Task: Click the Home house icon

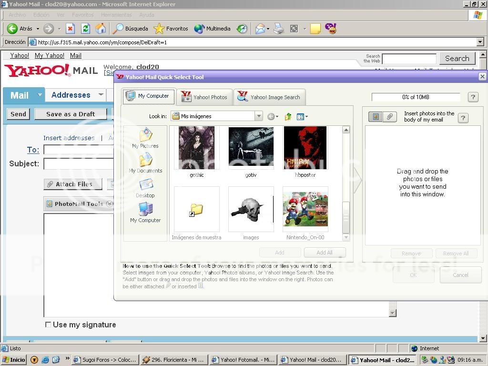Action: click(100, 29)
